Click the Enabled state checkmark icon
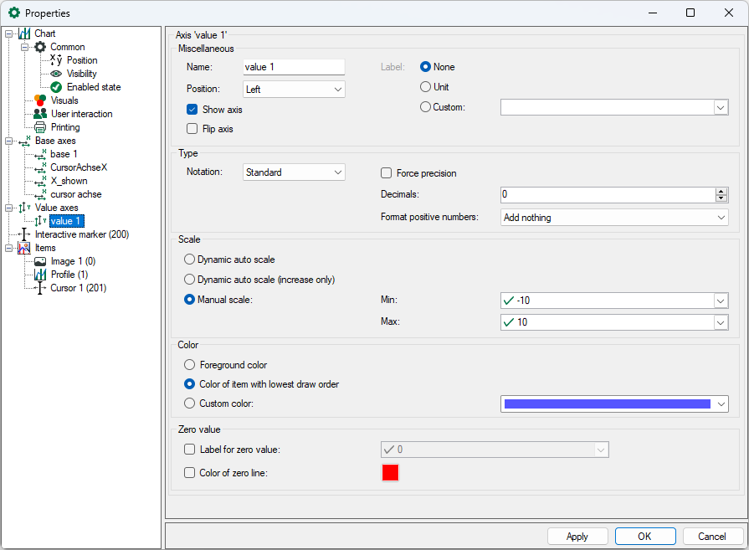 point(56,87)
